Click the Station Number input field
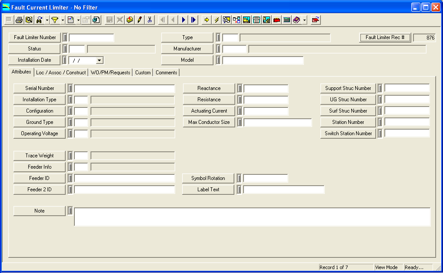This screenshot has width=443, height=273. coord(407,122)
